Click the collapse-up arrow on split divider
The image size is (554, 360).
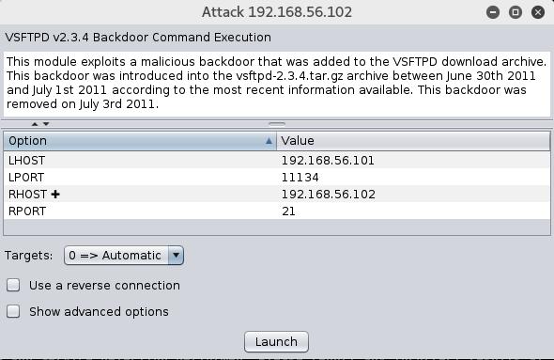tap(34, 124)
